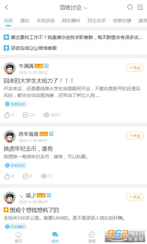Image resolution: width=147 pixels, height=244 pixels.
Task: Tap the compose new post icon
Action: click(140, 7)
